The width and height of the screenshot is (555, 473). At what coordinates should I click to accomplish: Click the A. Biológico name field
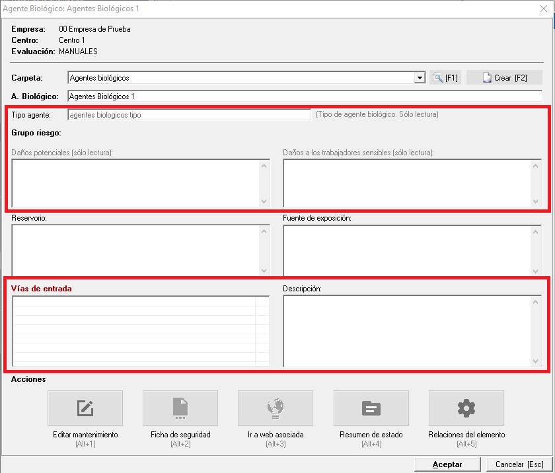[304, 96]
